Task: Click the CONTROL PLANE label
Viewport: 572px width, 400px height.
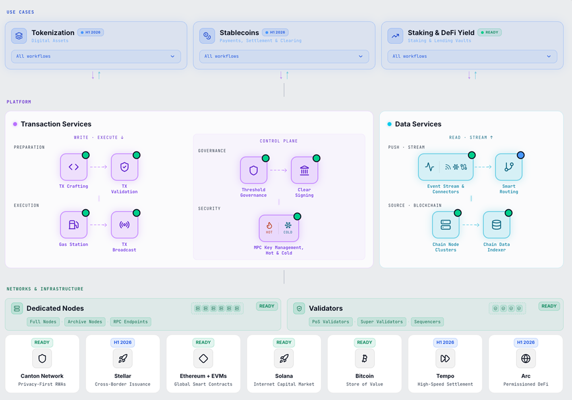Action: point(279,141)
